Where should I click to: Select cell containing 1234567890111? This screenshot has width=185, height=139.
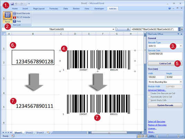click(33, 102)
